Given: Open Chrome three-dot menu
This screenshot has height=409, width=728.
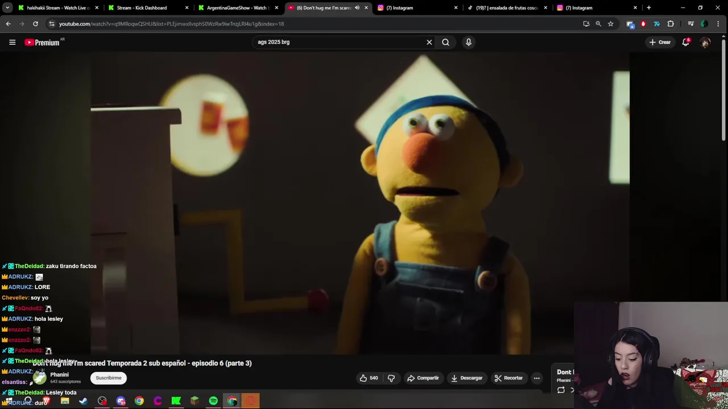Looking at the screenshot, I should 718,24.
